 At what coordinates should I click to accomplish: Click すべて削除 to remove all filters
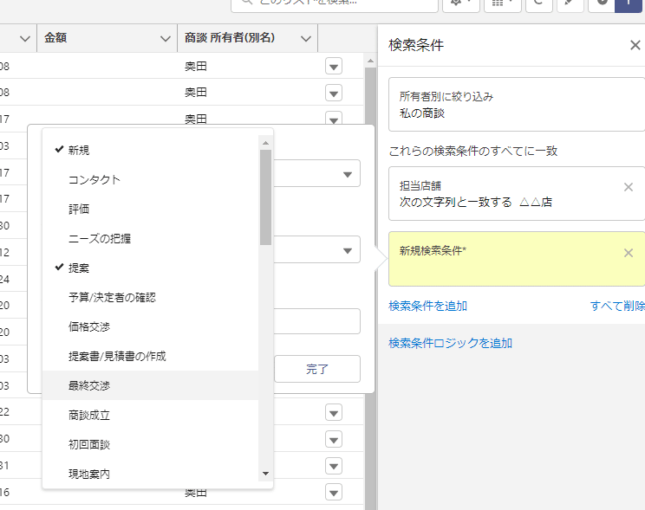coord(617,306)
